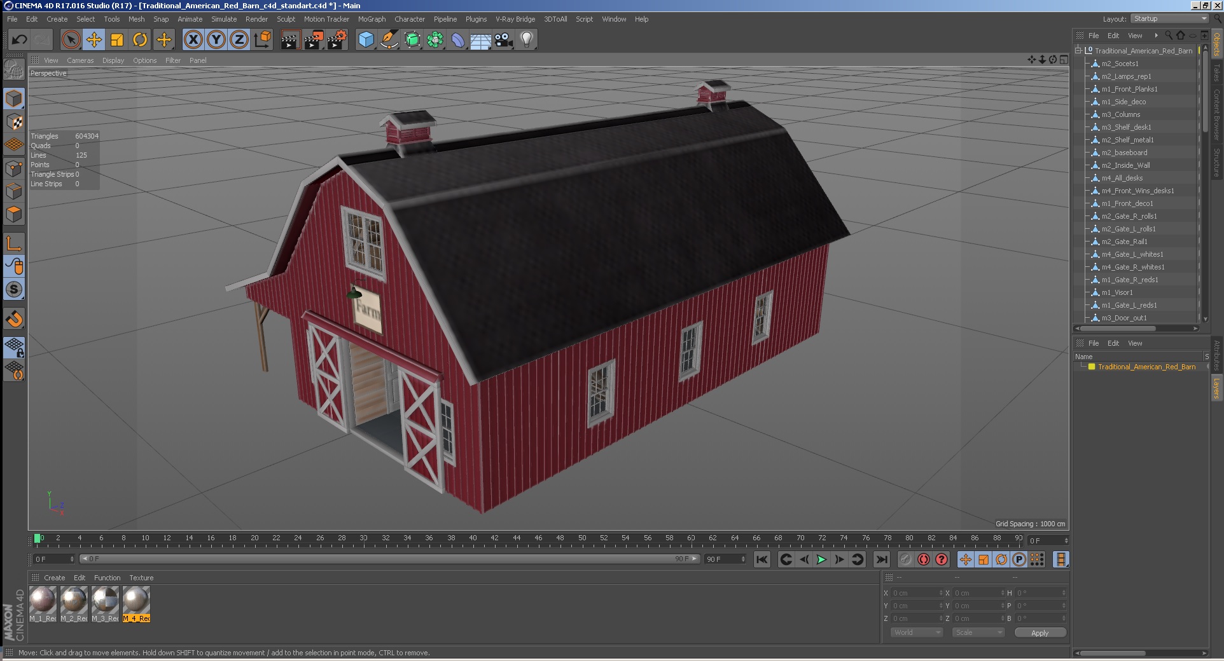This screenshot has height=661, width=1224.
Task: Add a subdivision surface generator
Action: (412, 39)
